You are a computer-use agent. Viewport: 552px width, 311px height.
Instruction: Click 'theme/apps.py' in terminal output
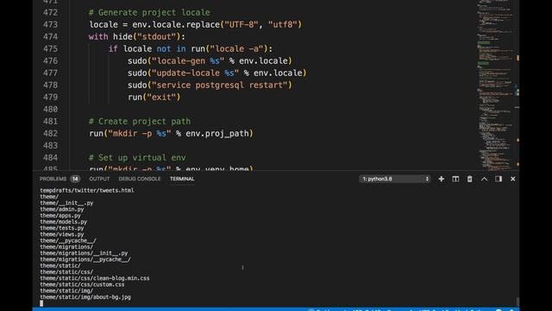point(60,215)
